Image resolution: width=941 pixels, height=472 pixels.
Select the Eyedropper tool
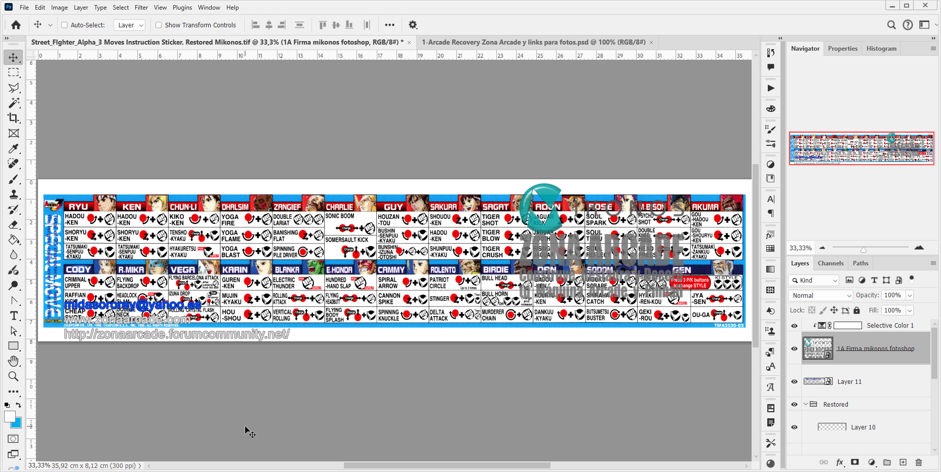click(x=14, y=148)
